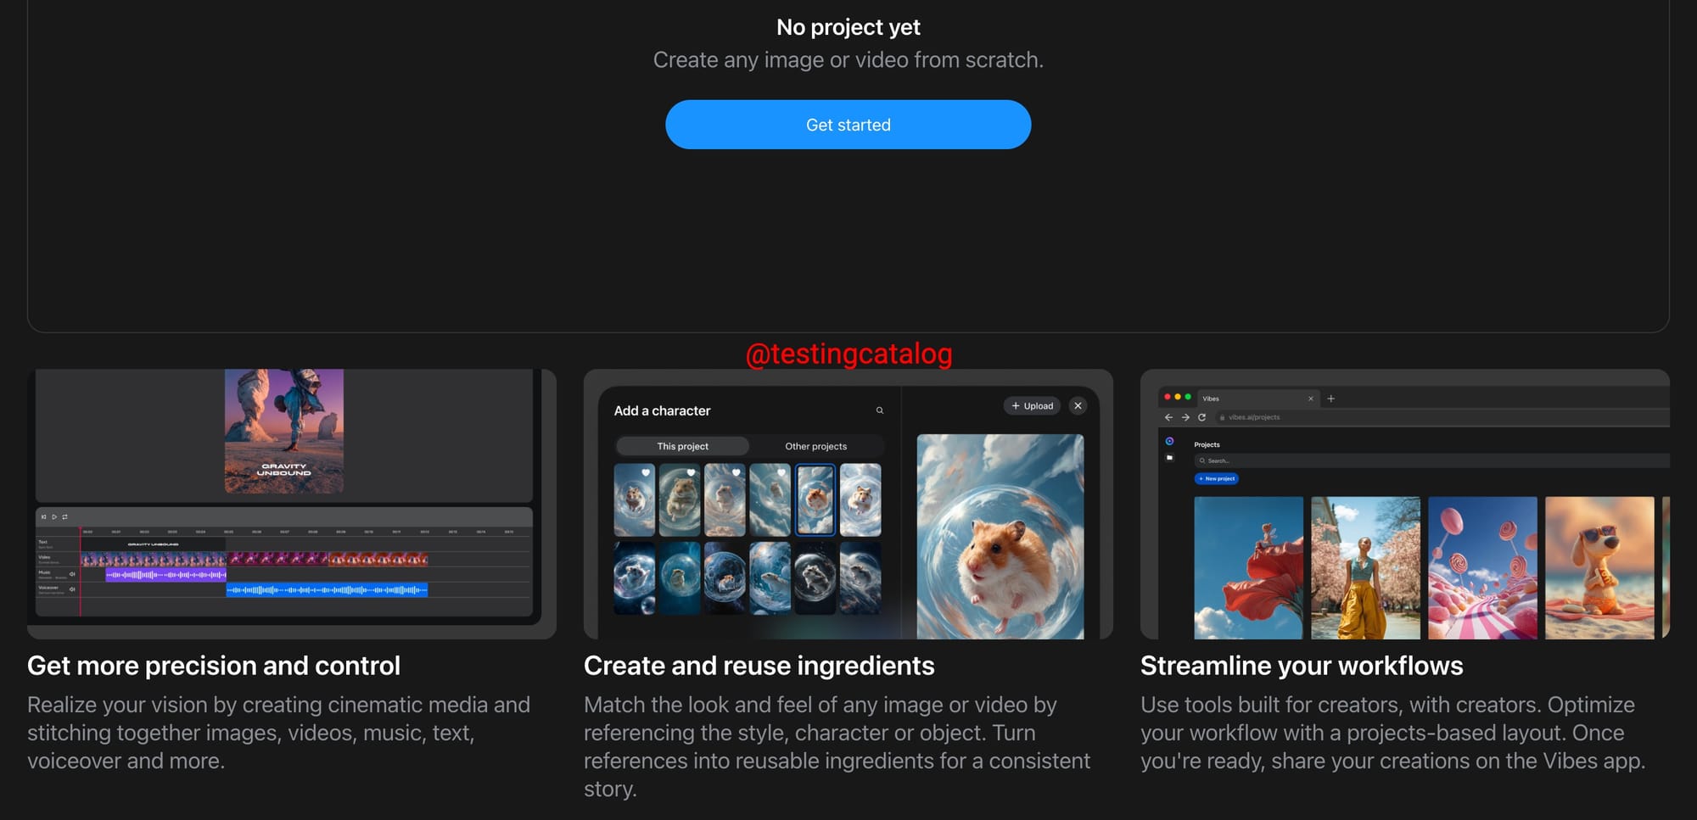Image resolution: width=1697 pixels, height=820 pixels.
Task: Click the Upload button with plus icon
Action: click(1032, 406)
